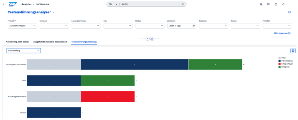
Task: Click the search magnifier icon
Action: (x=183, y=4)
